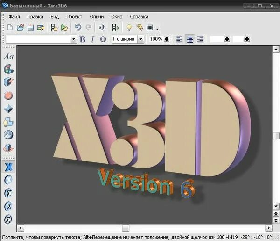Click the light bulb lighting icon

coord(129,28)
